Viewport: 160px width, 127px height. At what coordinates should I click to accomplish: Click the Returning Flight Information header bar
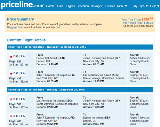pyautogui.click(x=80, y=90)
